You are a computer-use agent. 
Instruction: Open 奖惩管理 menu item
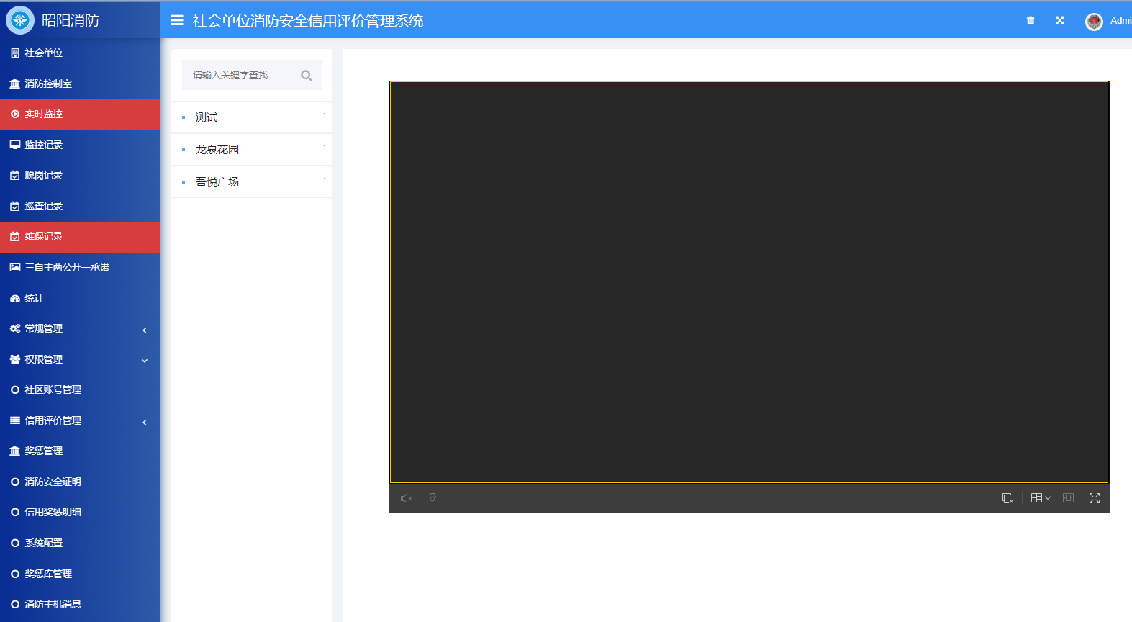pos(80,451)
